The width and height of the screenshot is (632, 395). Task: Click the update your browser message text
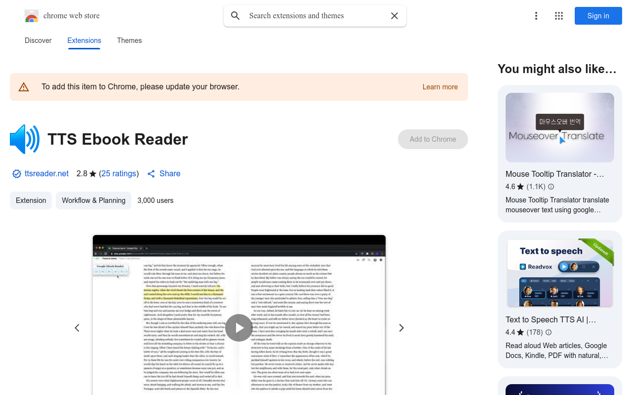pyautogui.click(x=140, y=87)
